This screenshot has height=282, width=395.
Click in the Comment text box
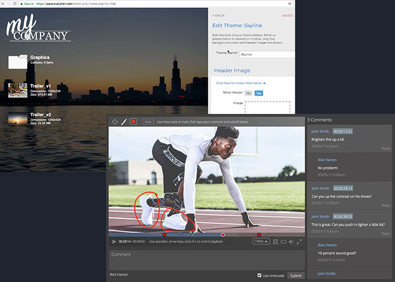[x=207, y=260]
